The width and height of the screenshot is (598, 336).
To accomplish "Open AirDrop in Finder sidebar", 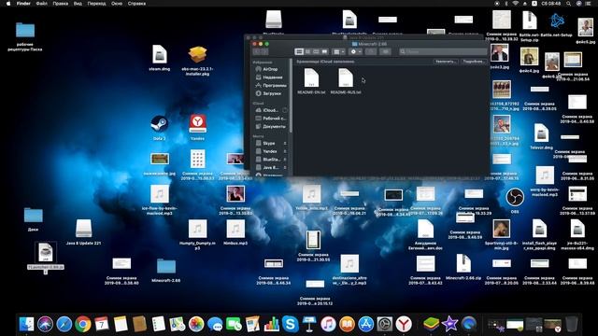I will (x=270, y=69).
